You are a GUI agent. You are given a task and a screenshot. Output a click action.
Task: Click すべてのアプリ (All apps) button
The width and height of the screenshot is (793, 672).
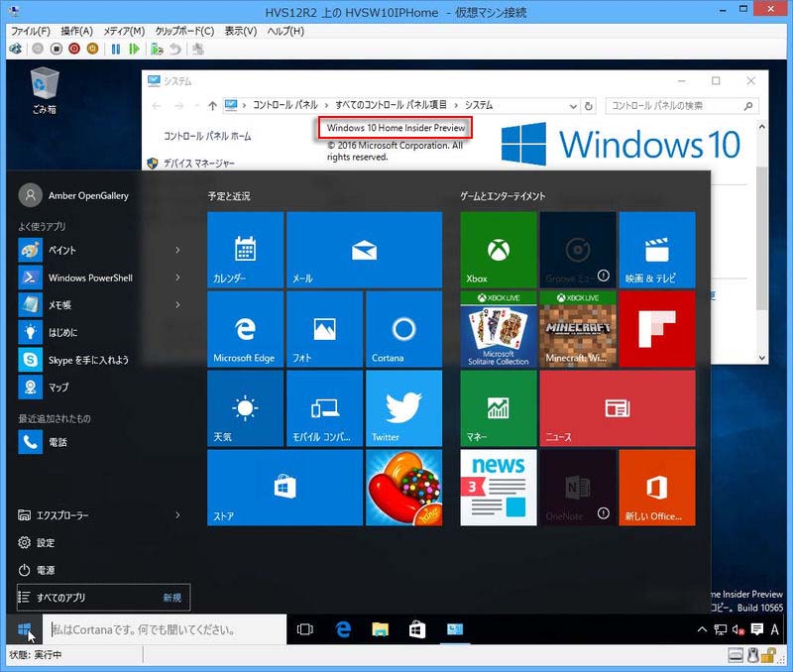[104, 598]
